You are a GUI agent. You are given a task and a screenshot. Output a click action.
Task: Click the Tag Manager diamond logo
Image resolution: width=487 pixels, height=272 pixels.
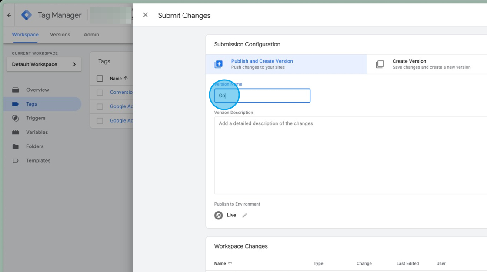26,14
